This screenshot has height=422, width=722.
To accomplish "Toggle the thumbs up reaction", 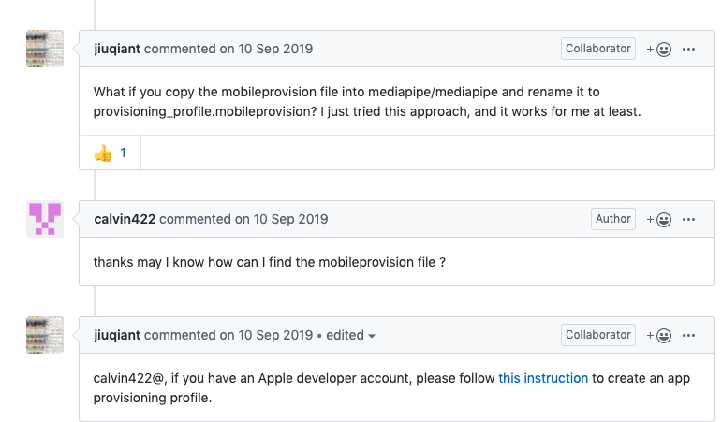I will [x=111, y=152].
